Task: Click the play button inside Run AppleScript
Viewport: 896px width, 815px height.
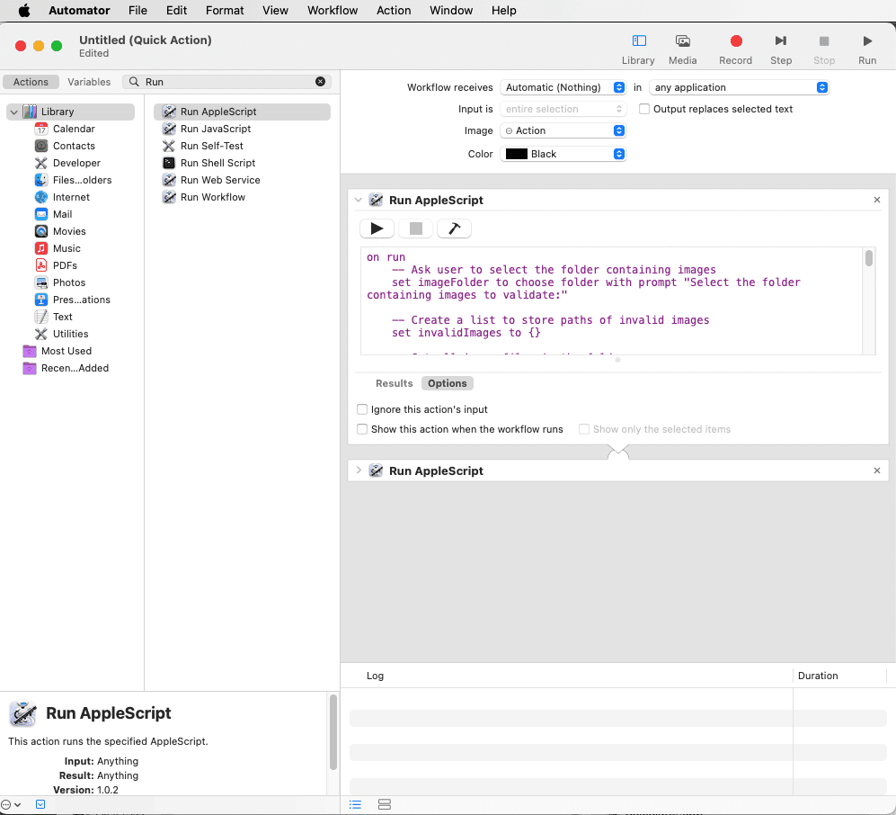Action: pos(377,228)
